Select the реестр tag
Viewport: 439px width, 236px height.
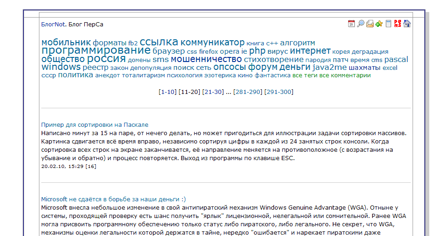pyautogui.click(x=95, y=68)
